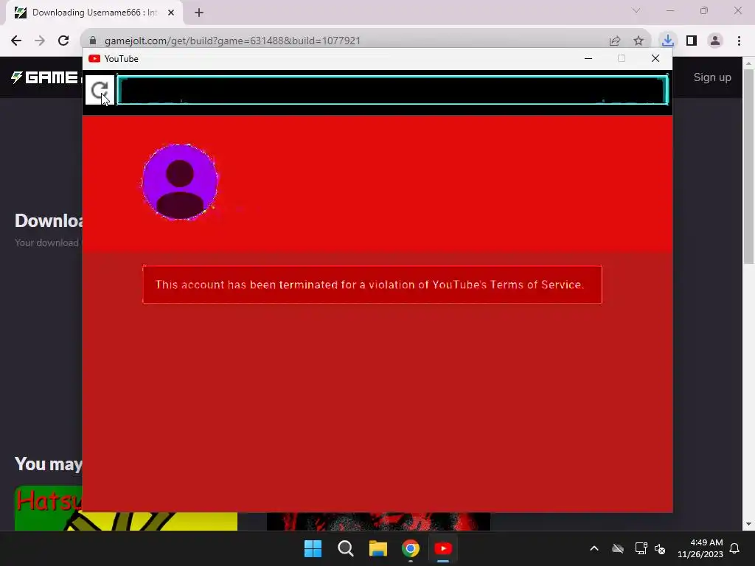Open Chrome downloads icon

[667, 41]
